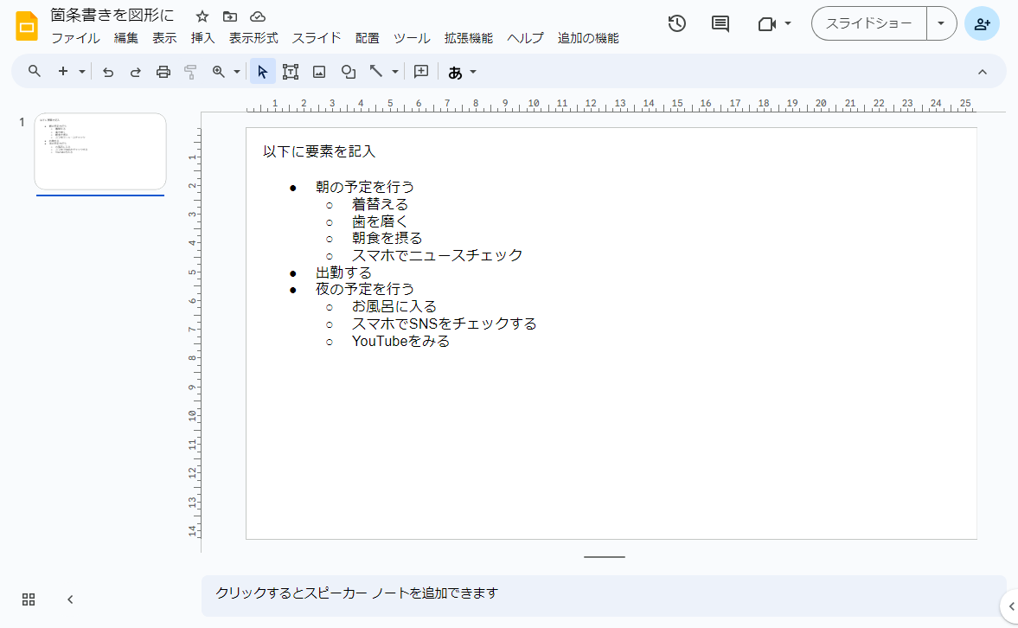Expand the line type dropdown arrow
This screenshot has height=628, width=1018.
394,72
